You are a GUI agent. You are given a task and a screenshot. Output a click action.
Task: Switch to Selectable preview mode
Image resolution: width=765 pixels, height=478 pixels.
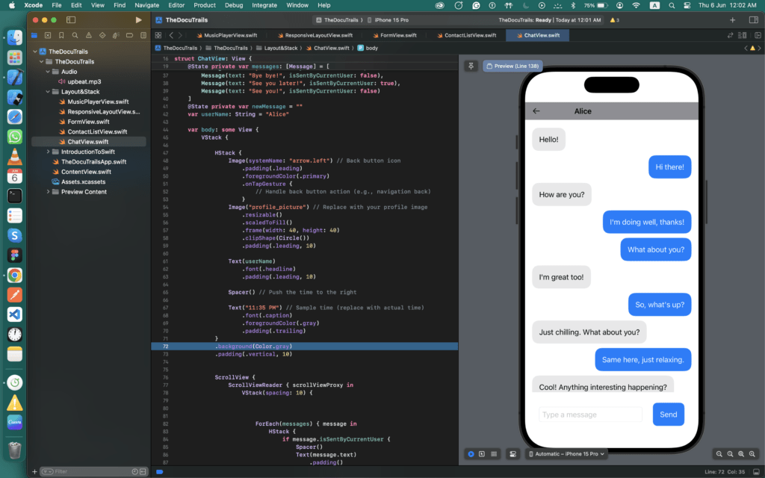482,453
